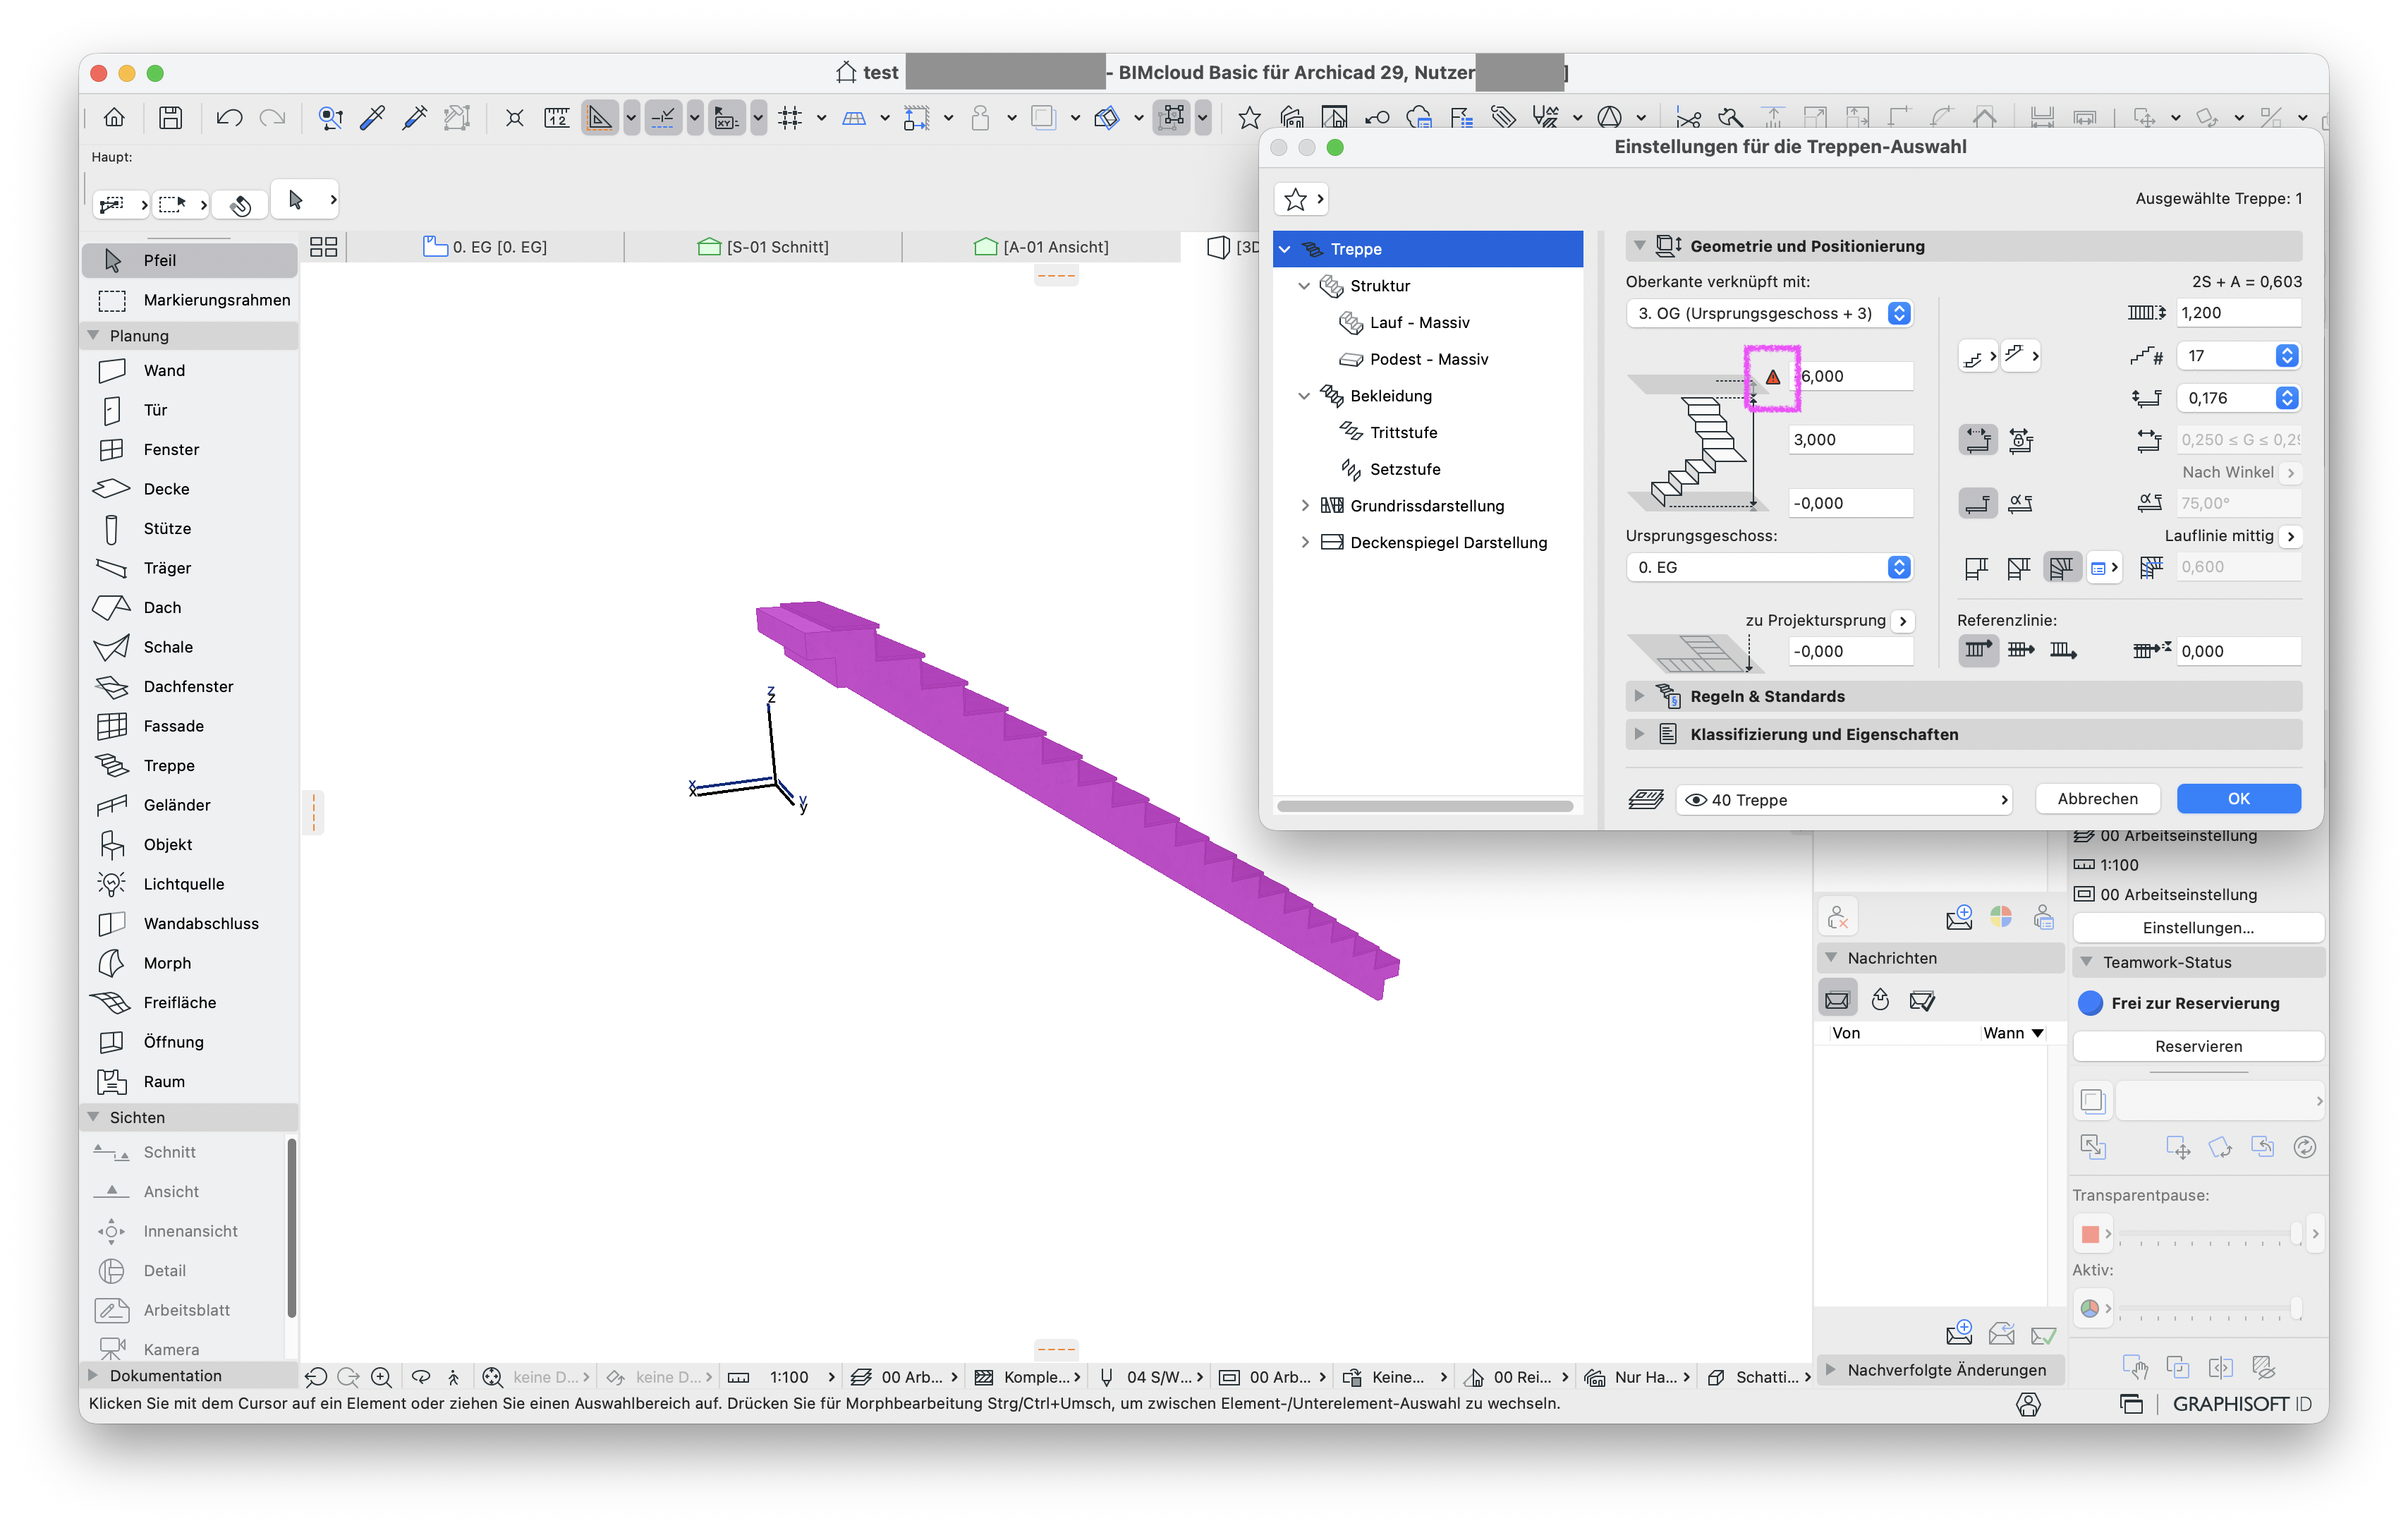Image resolution: width=2408 pixels, height=1528 pixels.
Task: Toggle the highlighted stair landing mode button
Action: (x=2062, y=567)
